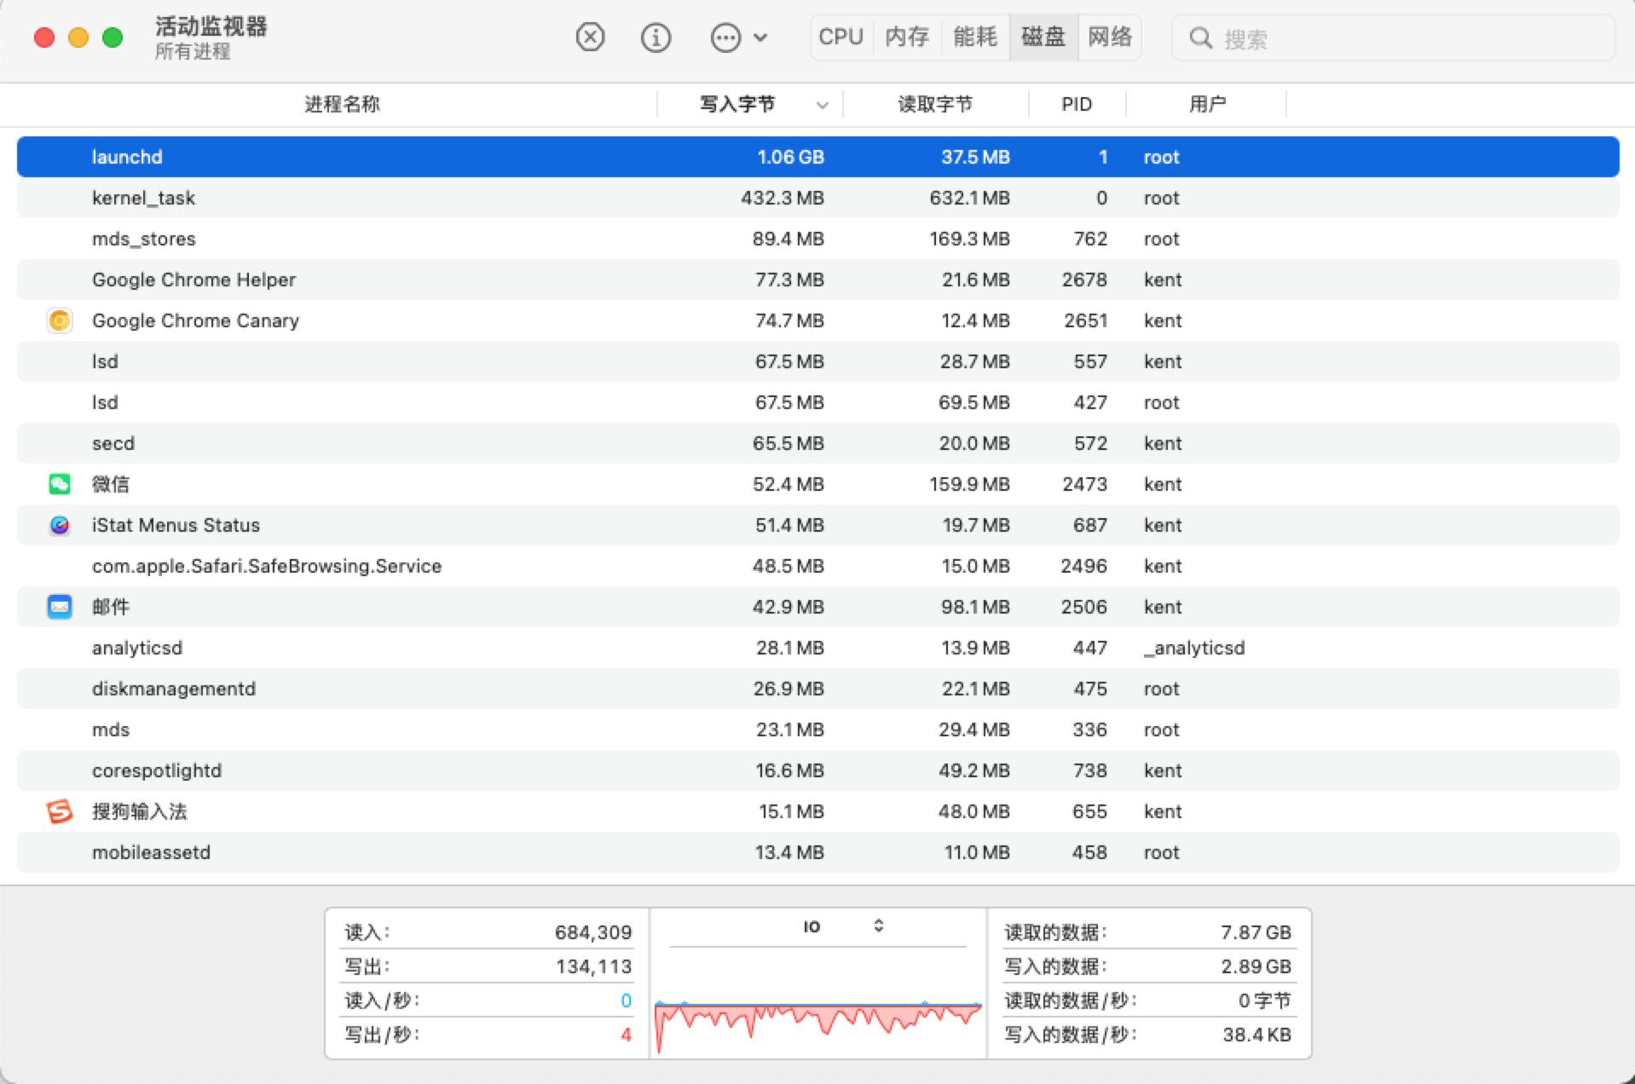Select the mds_stores process row
Screen dimensions: 1635x1084
coord(817,239)
